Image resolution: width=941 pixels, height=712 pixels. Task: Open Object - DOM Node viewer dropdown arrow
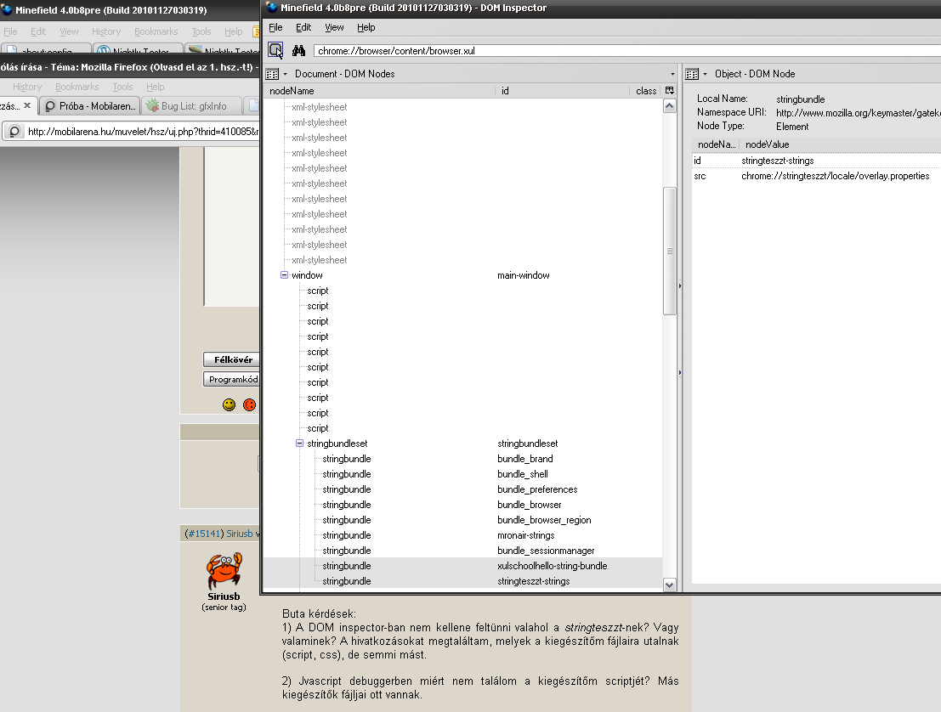click(x=706, y=74)
